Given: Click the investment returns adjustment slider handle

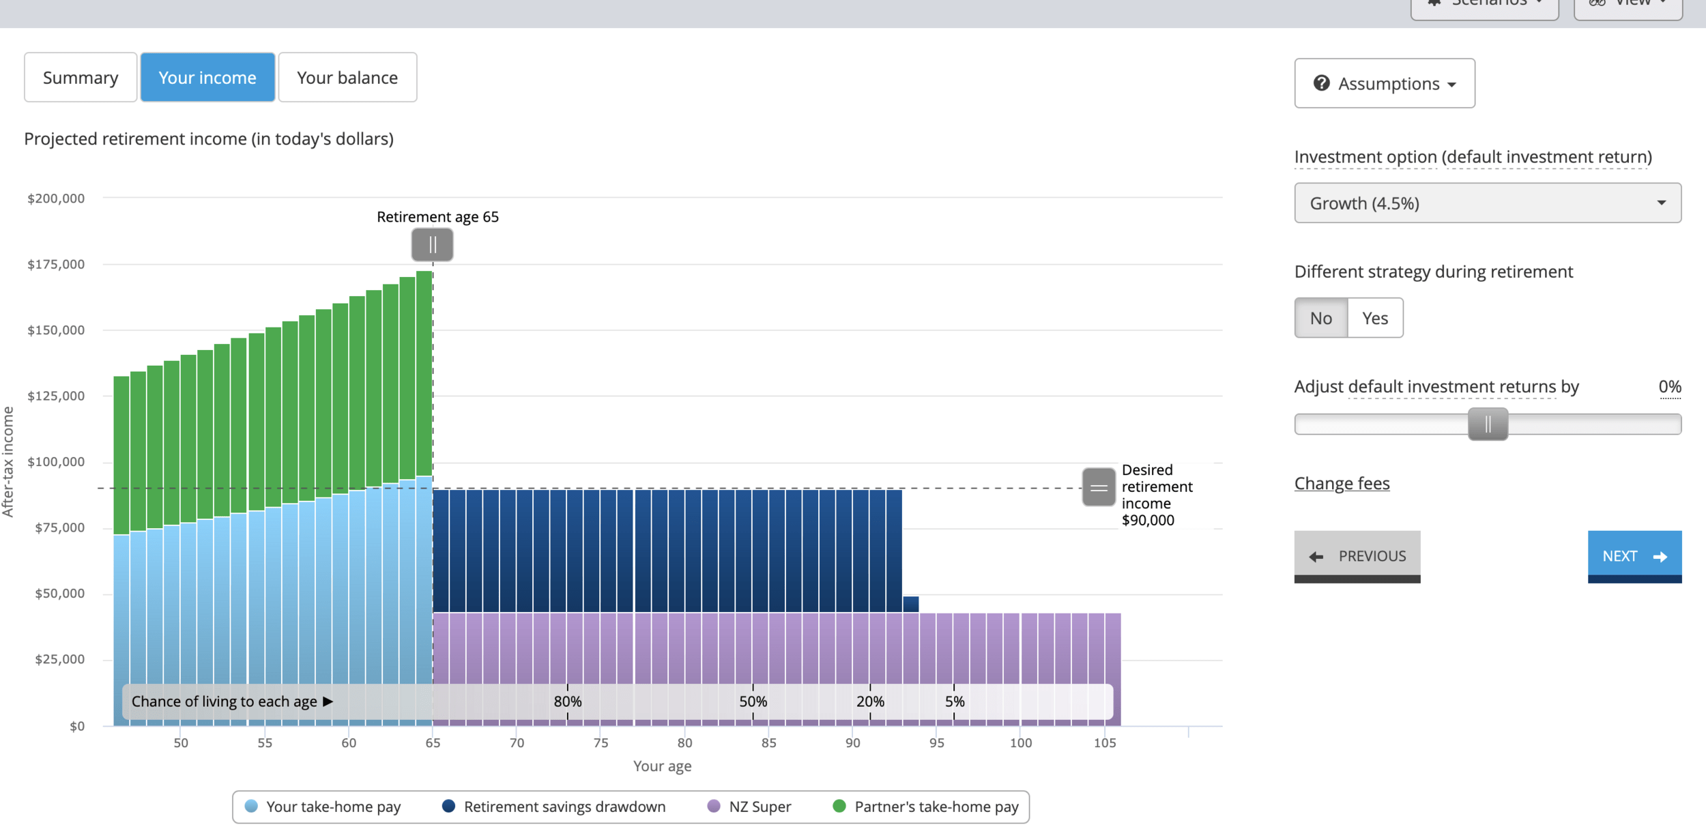Looking at the screenshot, I should click(1488, 424).
